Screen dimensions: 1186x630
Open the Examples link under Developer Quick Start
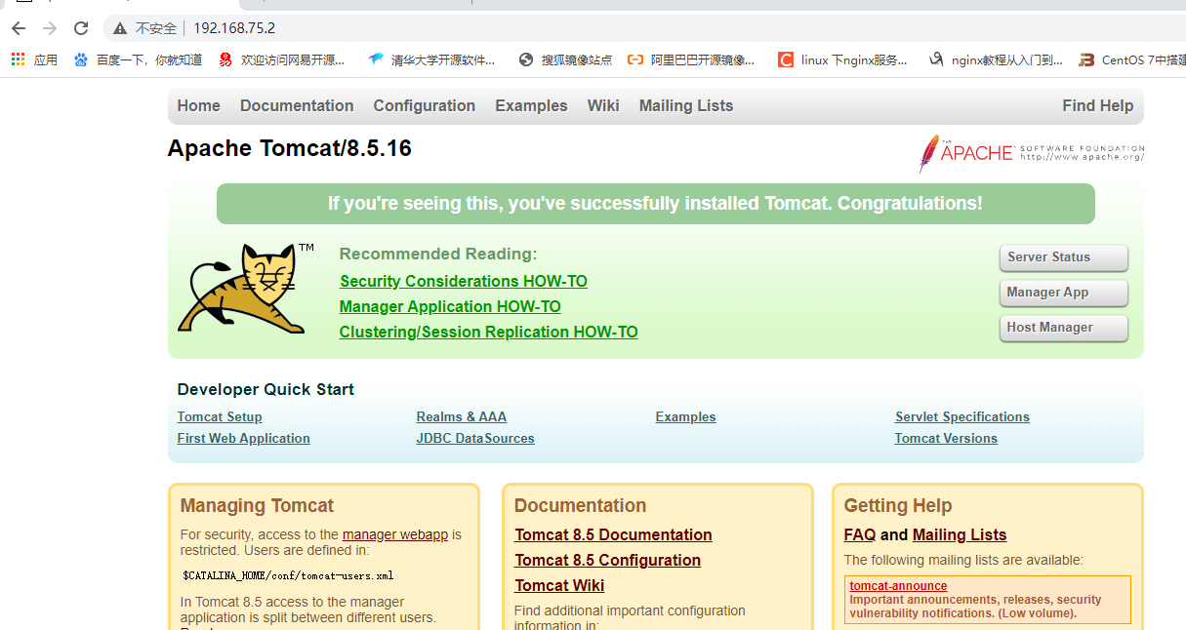coord(686,416)
